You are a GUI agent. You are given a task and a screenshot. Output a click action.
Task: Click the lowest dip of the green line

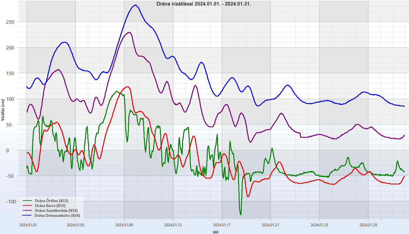point(240,214)
